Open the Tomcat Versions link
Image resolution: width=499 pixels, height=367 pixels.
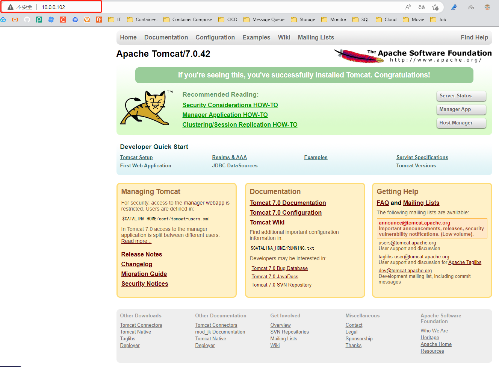click(416, 165)
